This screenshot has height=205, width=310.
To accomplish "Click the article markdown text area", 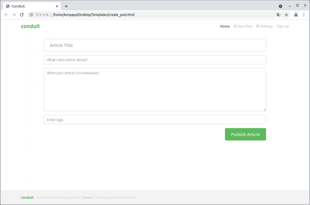I will click(155, 90).
